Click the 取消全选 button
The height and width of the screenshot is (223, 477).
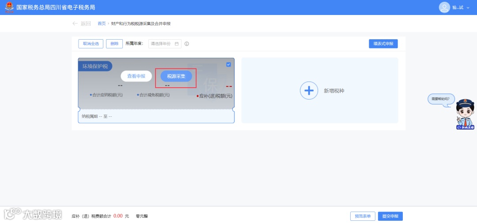[x=91, y=44]
